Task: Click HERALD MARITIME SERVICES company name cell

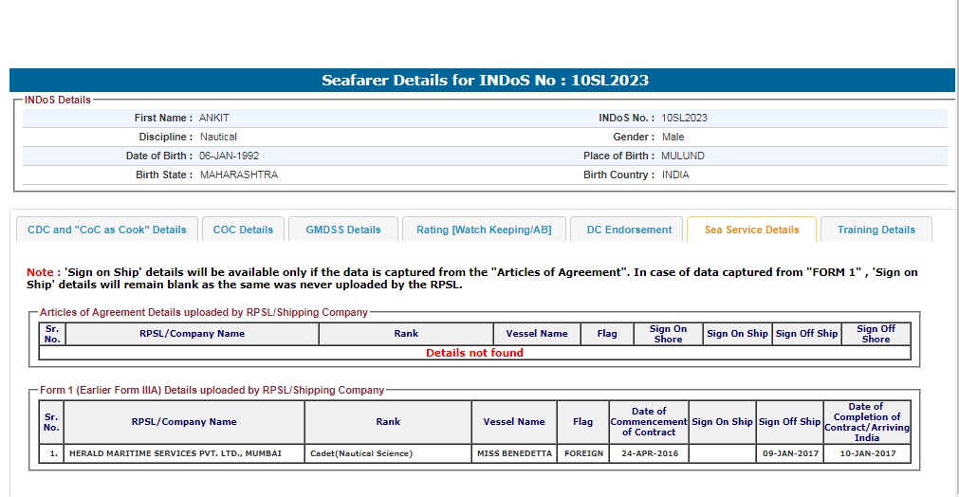Action: click(175, 453)
